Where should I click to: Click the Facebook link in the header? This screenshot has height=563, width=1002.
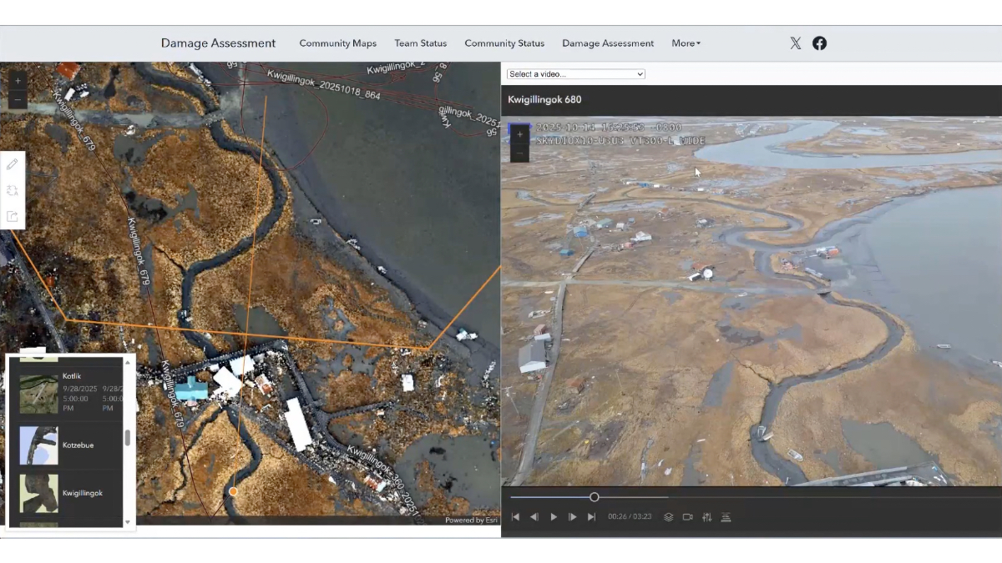819,43
